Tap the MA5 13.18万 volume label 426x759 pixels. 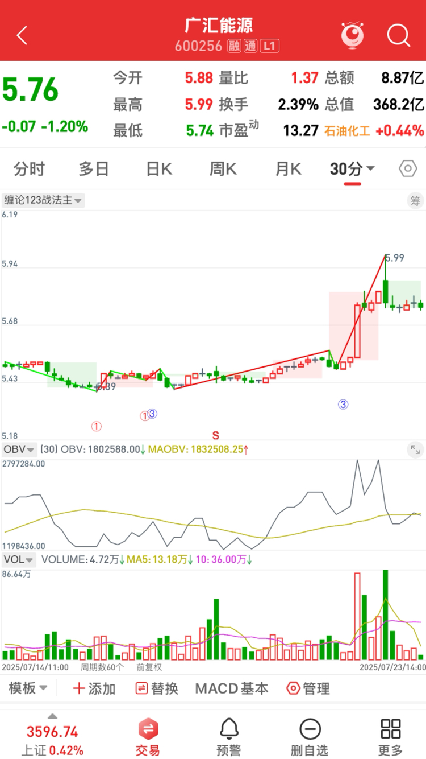(x=160, y=559)
